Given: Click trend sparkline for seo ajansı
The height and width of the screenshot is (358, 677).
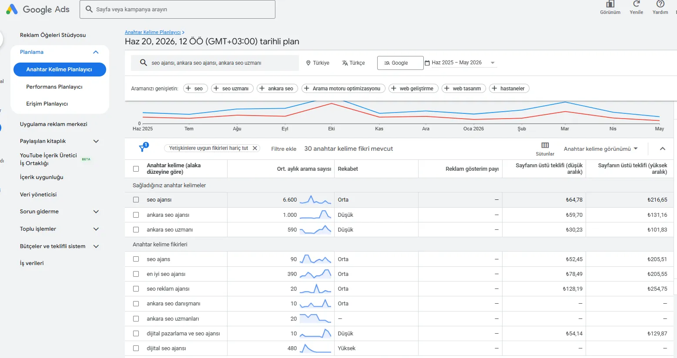Looking at the screenshot, I should 315,200.
